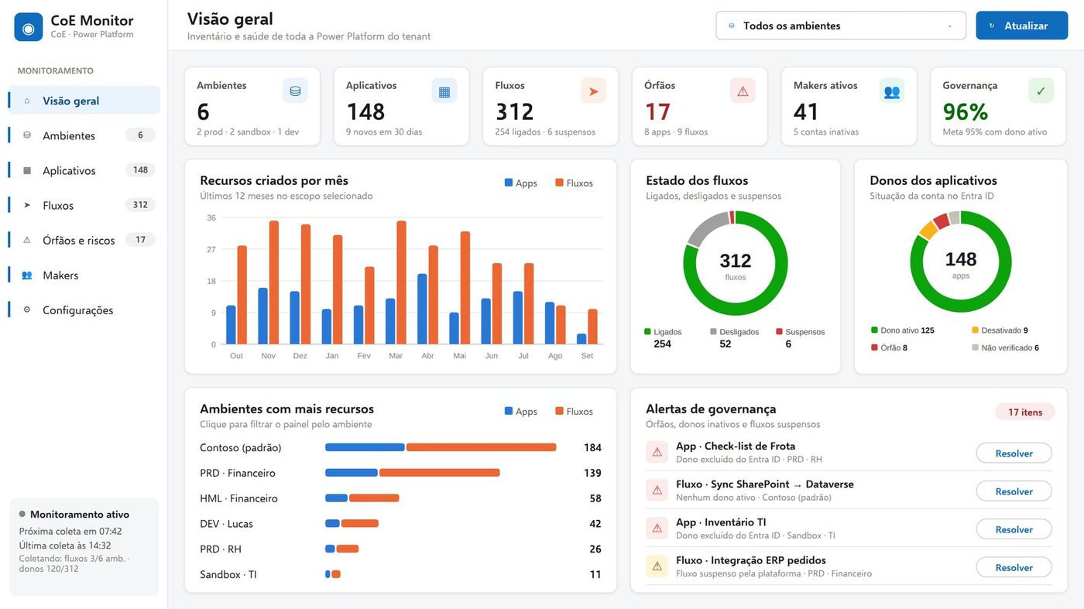
Task: Click the alert icon for Inventário TI
Action: (657, 528)
